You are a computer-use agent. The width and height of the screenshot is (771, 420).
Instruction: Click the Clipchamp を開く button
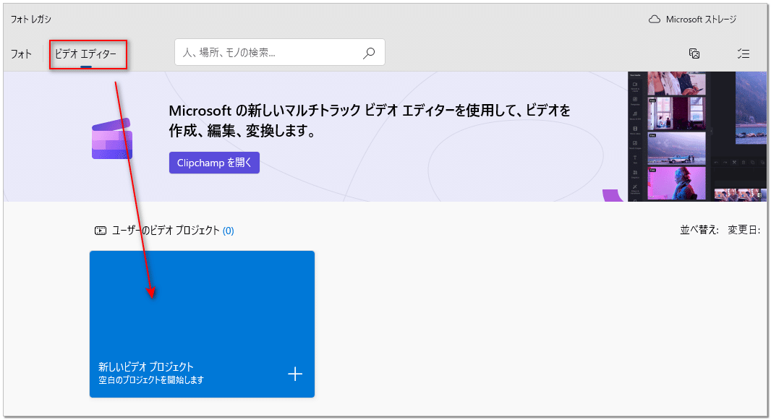coord(214,163)
